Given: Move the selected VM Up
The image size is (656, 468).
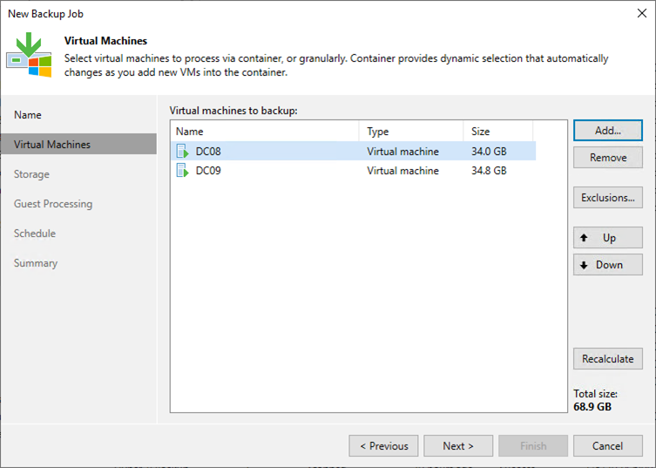Looking at the screenshot, I should pyautogui.click(x=607, y=238).
